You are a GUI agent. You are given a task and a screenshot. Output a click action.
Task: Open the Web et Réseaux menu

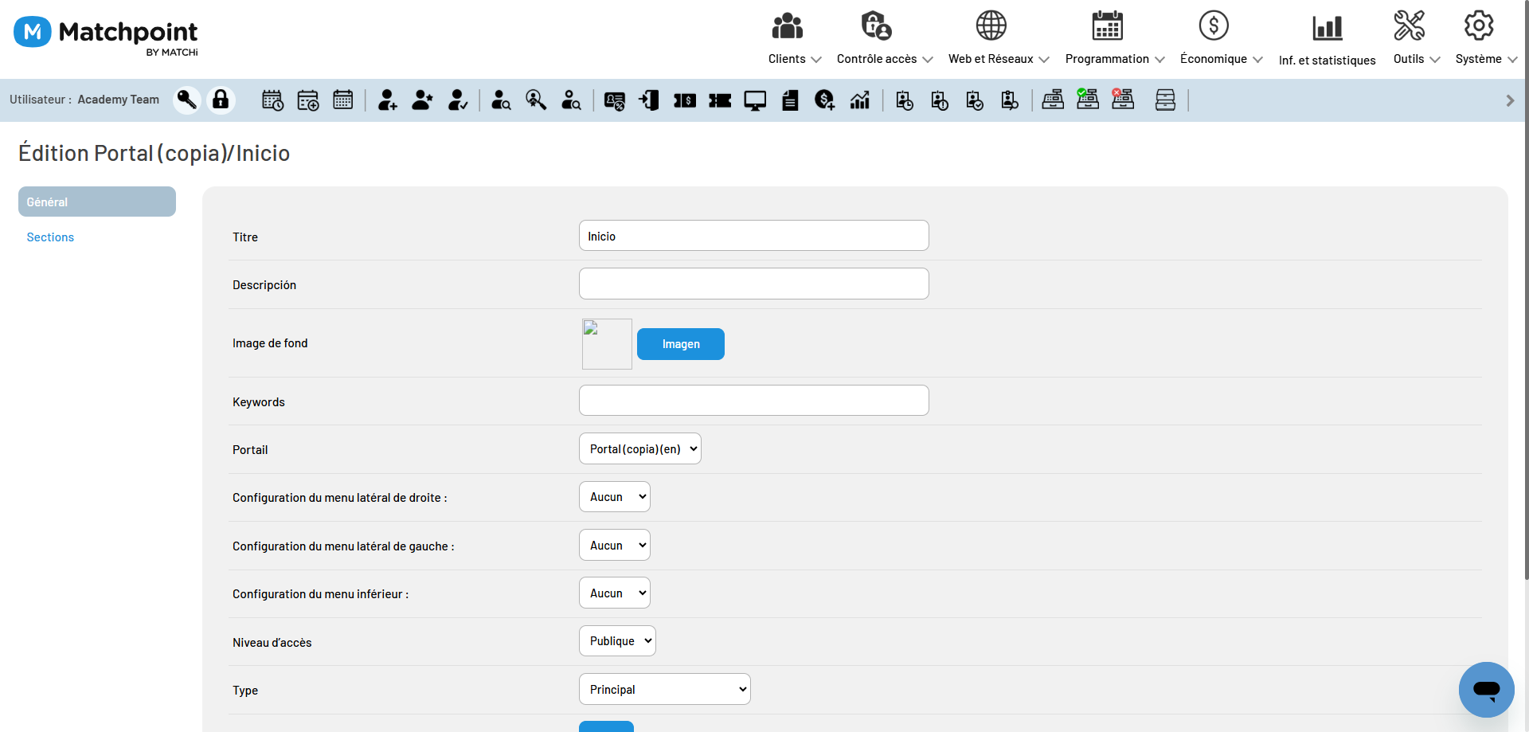[999, 39]
